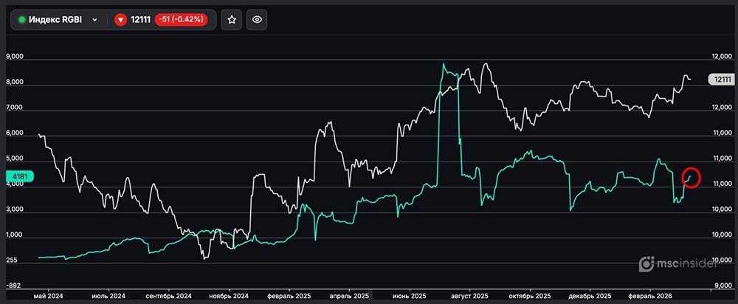Screen dimensions: 738x304
Task: Click the 4,000 axis value
Action: (14, 184)
